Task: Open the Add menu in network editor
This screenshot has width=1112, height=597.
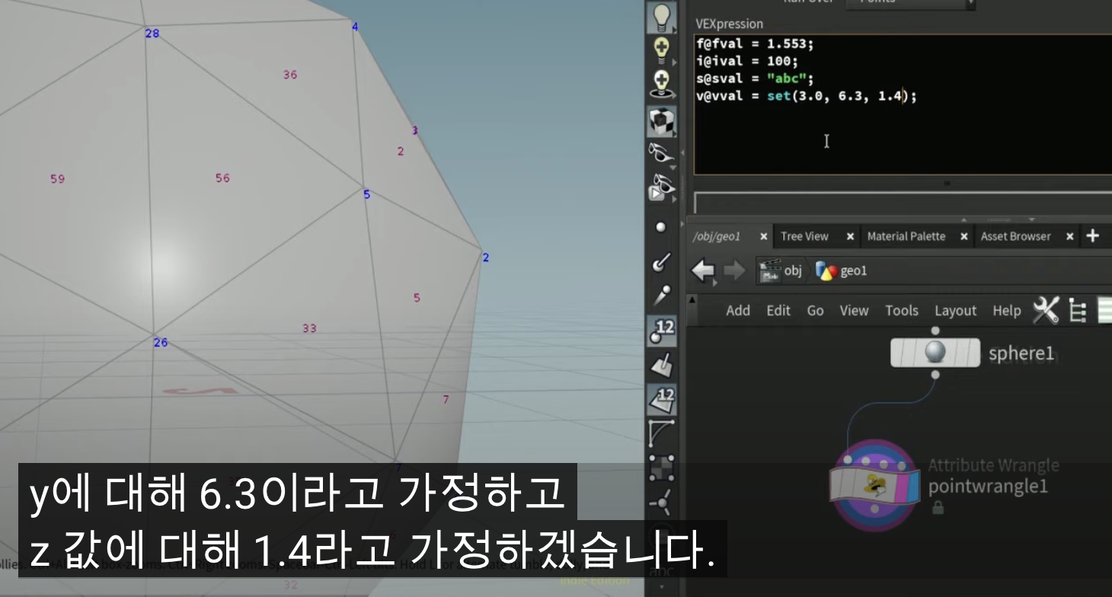Action: [x=738, y=311]
